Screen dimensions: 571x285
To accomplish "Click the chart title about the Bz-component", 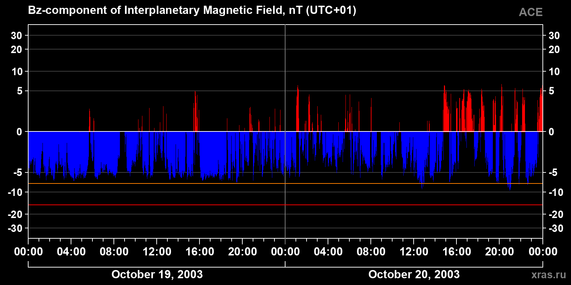I will [x=192, y=10].
